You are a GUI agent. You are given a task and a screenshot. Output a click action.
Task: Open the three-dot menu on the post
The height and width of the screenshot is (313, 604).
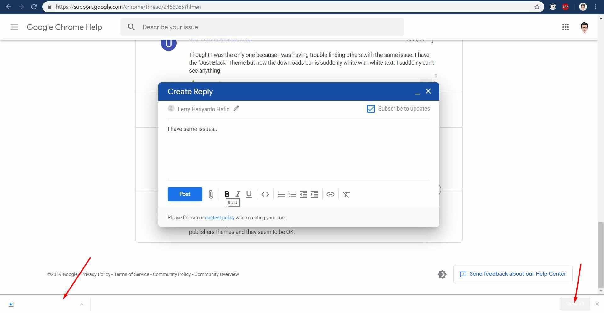432,41
